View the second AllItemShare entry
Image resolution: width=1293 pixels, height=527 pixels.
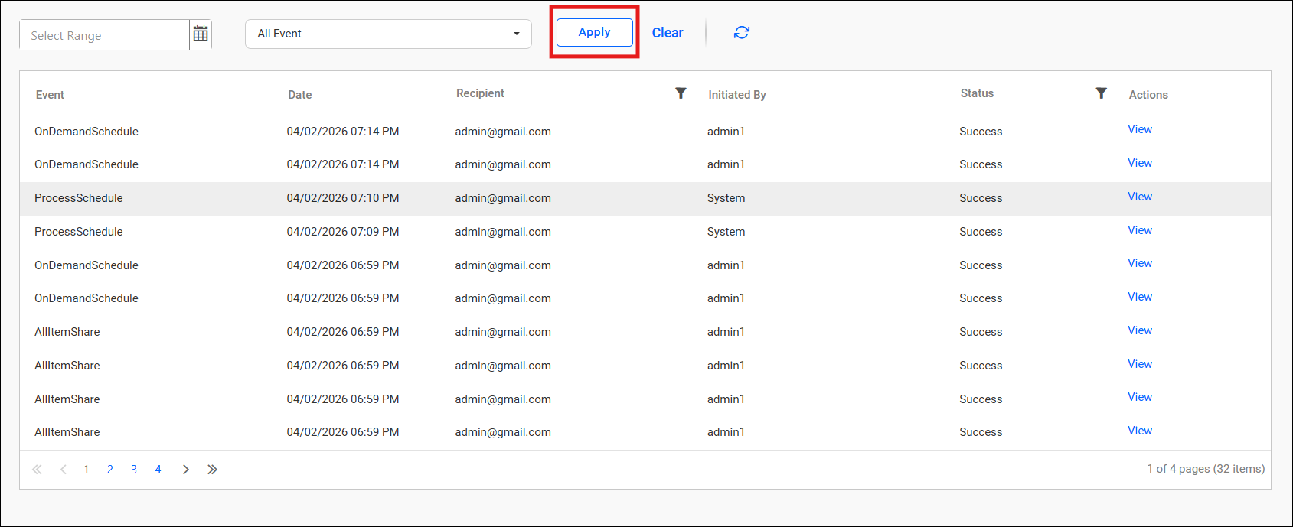tap(1140, 364)
